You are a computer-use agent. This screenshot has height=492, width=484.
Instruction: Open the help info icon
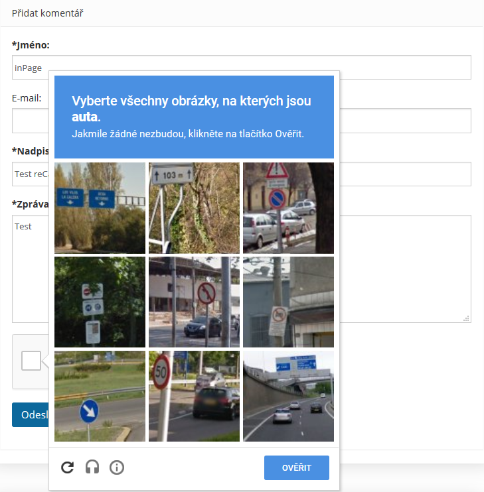(x=117, y=467)
